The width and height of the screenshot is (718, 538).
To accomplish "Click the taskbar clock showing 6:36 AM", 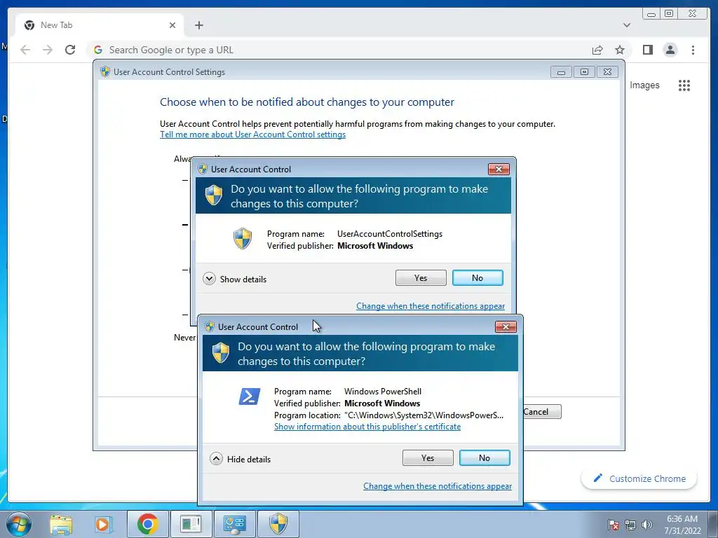I will 682,525.
